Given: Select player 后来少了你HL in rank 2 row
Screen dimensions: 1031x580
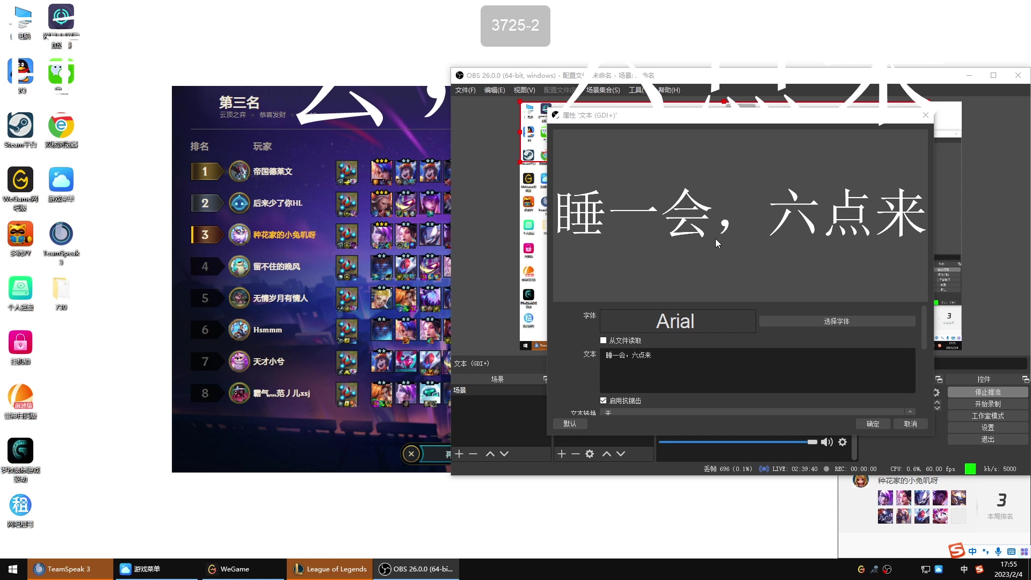Looking at the screenshot, I should [278, 203].
